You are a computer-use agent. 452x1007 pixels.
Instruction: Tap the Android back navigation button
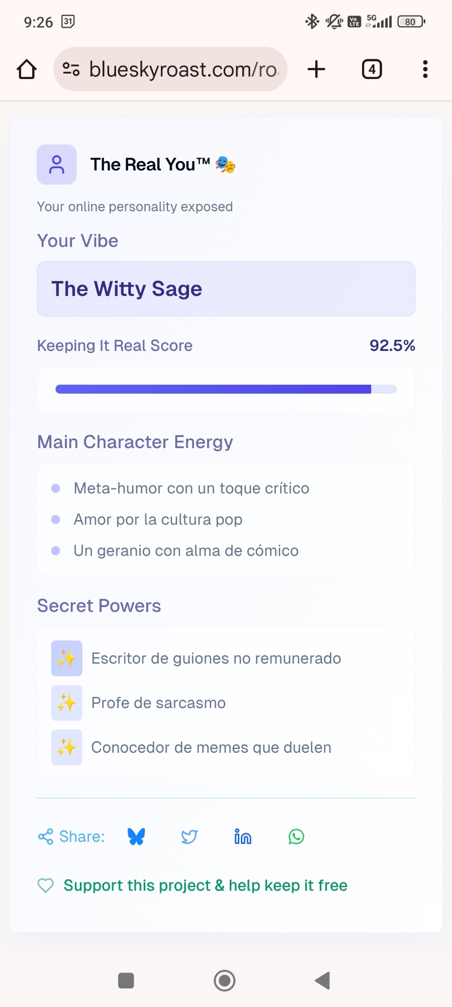coord(322,980)
